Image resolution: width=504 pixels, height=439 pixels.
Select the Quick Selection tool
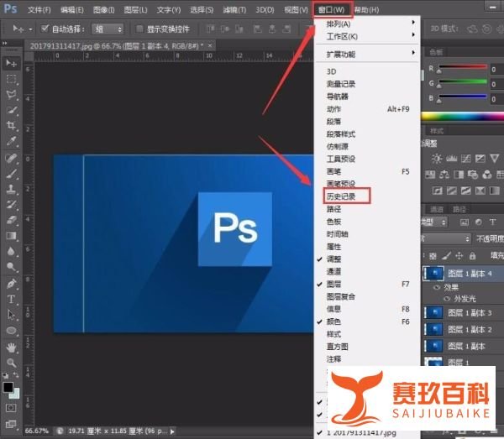pyautogui.click(x=11, y=110)
